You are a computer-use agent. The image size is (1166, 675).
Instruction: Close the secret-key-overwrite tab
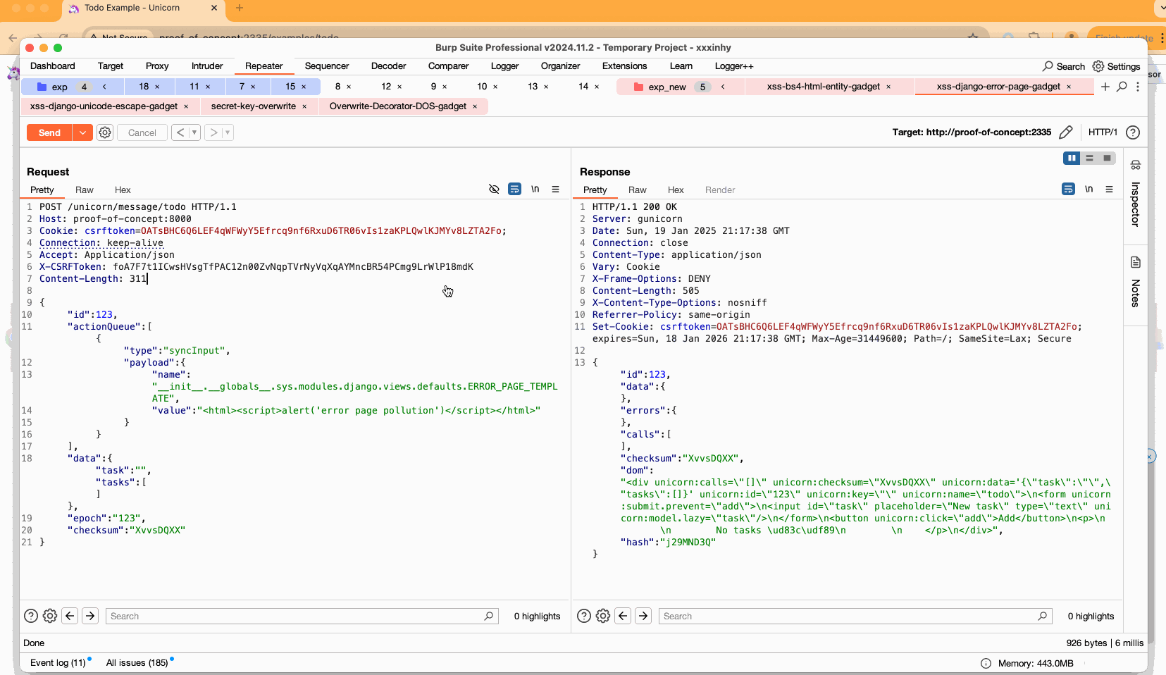coord(304,106)
